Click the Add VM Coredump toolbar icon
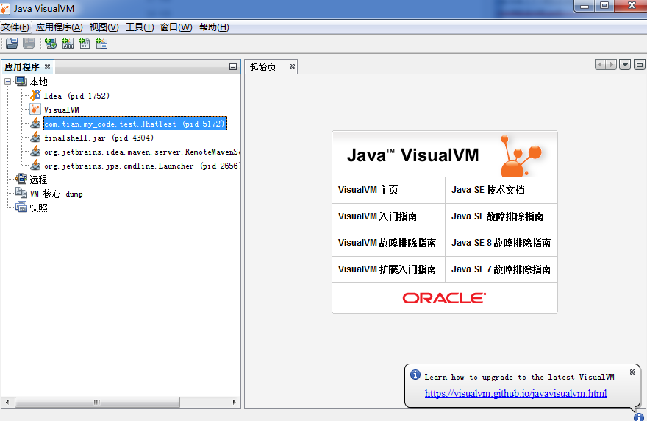This screenshot has width=647, height=421. (85, 43)
